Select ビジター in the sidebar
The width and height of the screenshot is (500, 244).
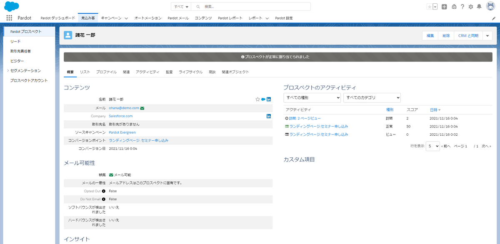17,61
